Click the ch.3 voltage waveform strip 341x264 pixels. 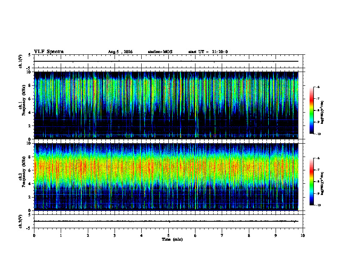168,221
